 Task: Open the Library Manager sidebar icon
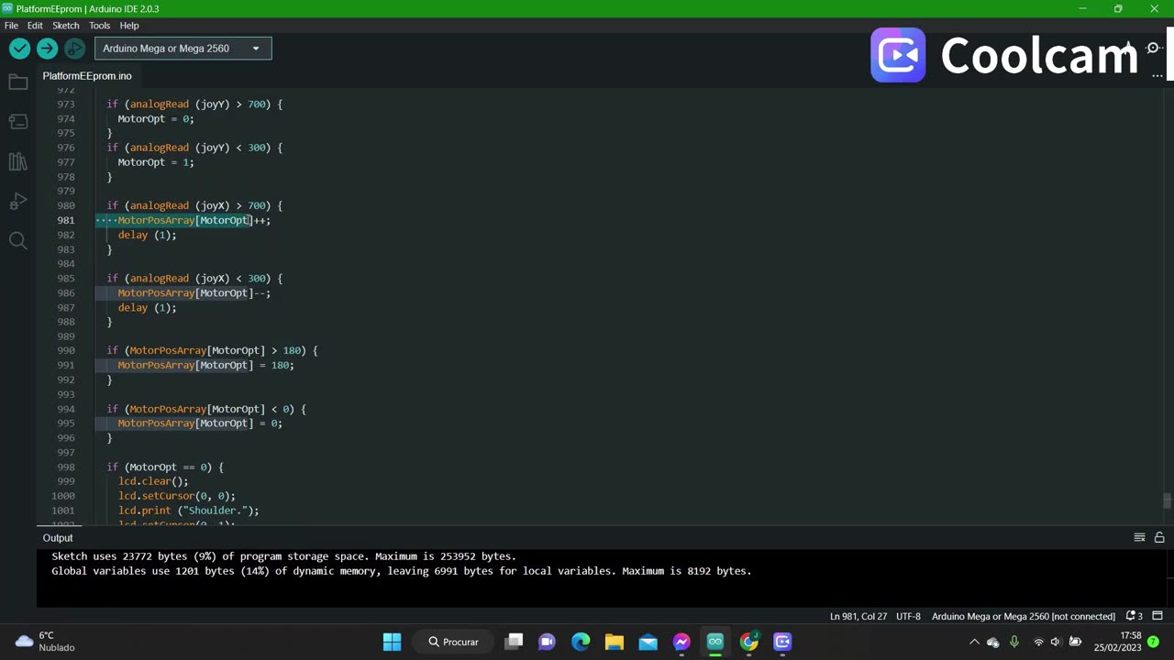(x=17, y=161)
